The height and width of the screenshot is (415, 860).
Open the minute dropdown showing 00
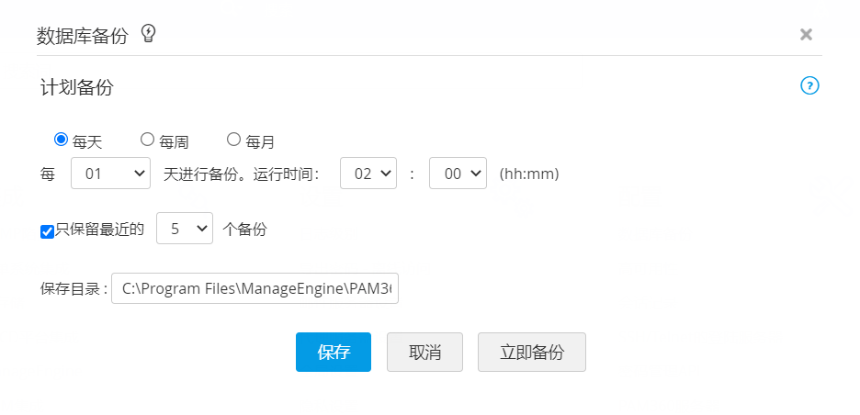pyautogui.click(x=458, y=173)
